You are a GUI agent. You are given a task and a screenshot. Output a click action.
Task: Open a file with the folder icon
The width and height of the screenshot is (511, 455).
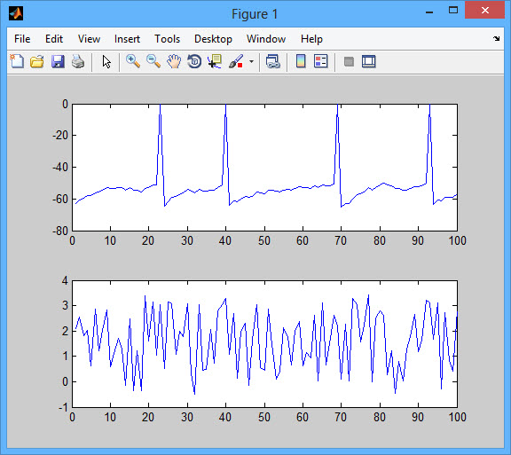[37, 61]
